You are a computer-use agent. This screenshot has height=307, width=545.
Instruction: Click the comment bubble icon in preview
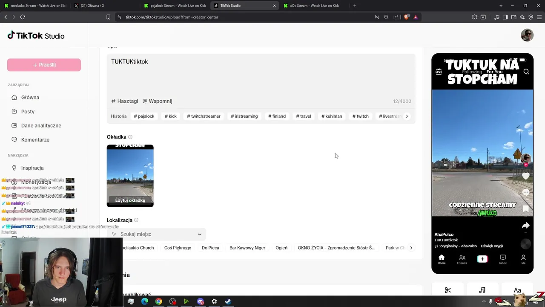click(526, 192)
